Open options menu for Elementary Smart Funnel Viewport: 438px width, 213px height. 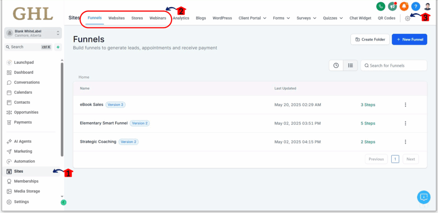click(405, 123)
